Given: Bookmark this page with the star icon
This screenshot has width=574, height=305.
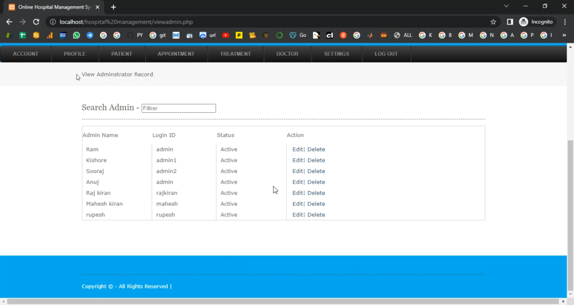Looking at the screenshot, I should coord(493,22).
